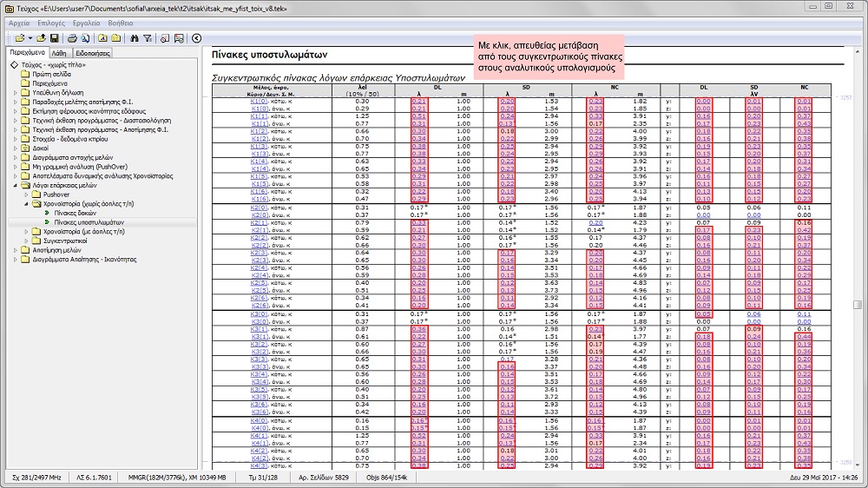
Task: Select Περιεχόμενα folder in the tree
Action: [49, 83]
